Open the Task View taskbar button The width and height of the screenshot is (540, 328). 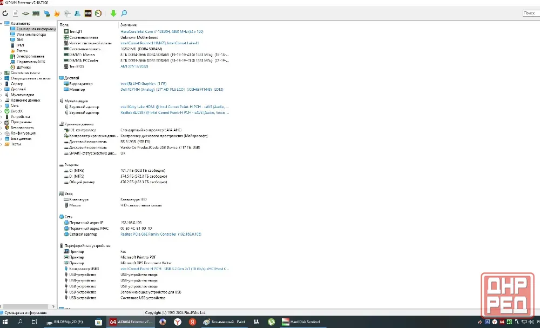point(34,322)
